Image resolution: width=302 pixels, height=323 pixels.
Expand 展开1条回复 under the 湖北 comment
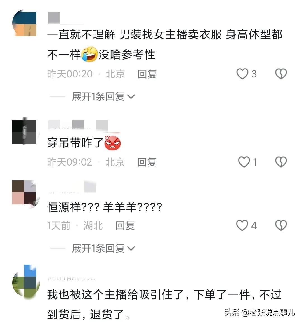tap(103, 248)
